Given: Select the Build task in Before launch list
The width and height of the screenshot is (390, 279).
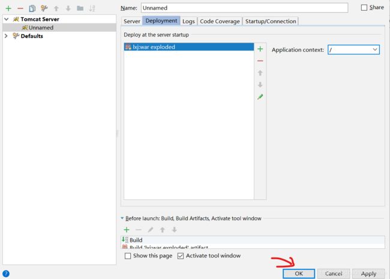Looking at the screenshot, I should click(x=253, y=240).
